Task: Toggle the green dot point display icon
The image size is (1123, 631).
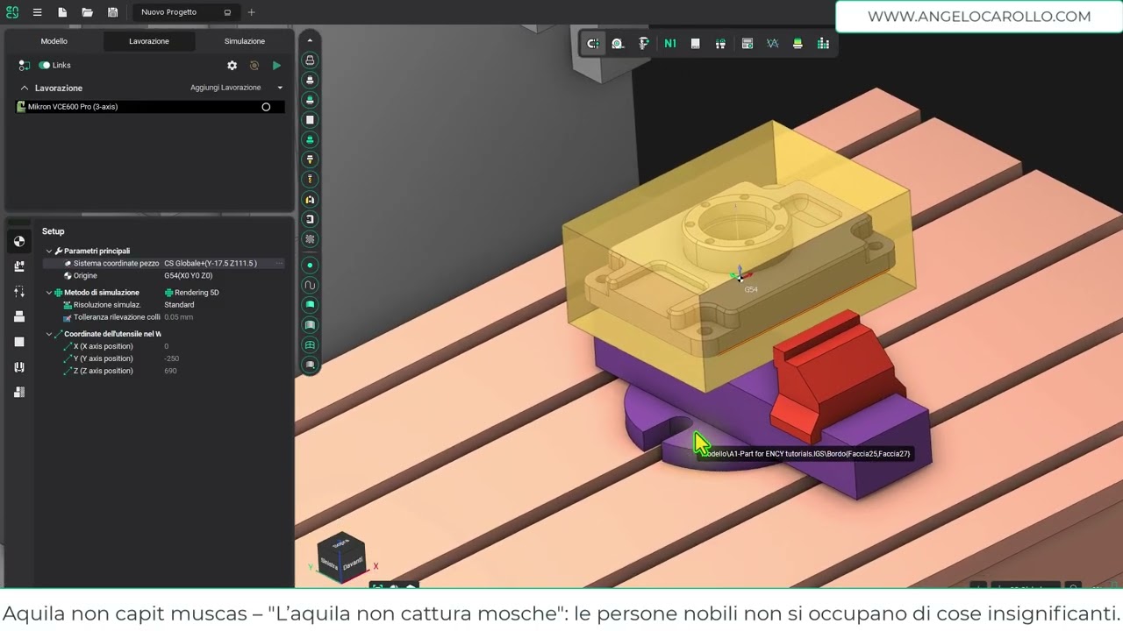Action: click(310, 265)
